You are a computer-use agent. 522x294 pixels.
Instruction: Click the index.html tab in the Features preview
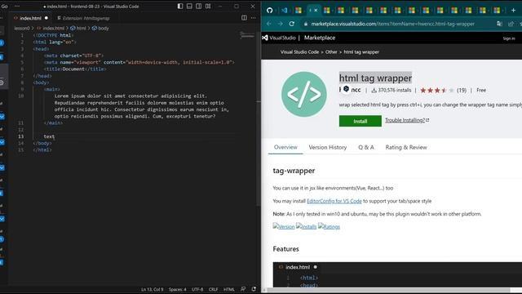pyautogui.click(x=298, y=267)
